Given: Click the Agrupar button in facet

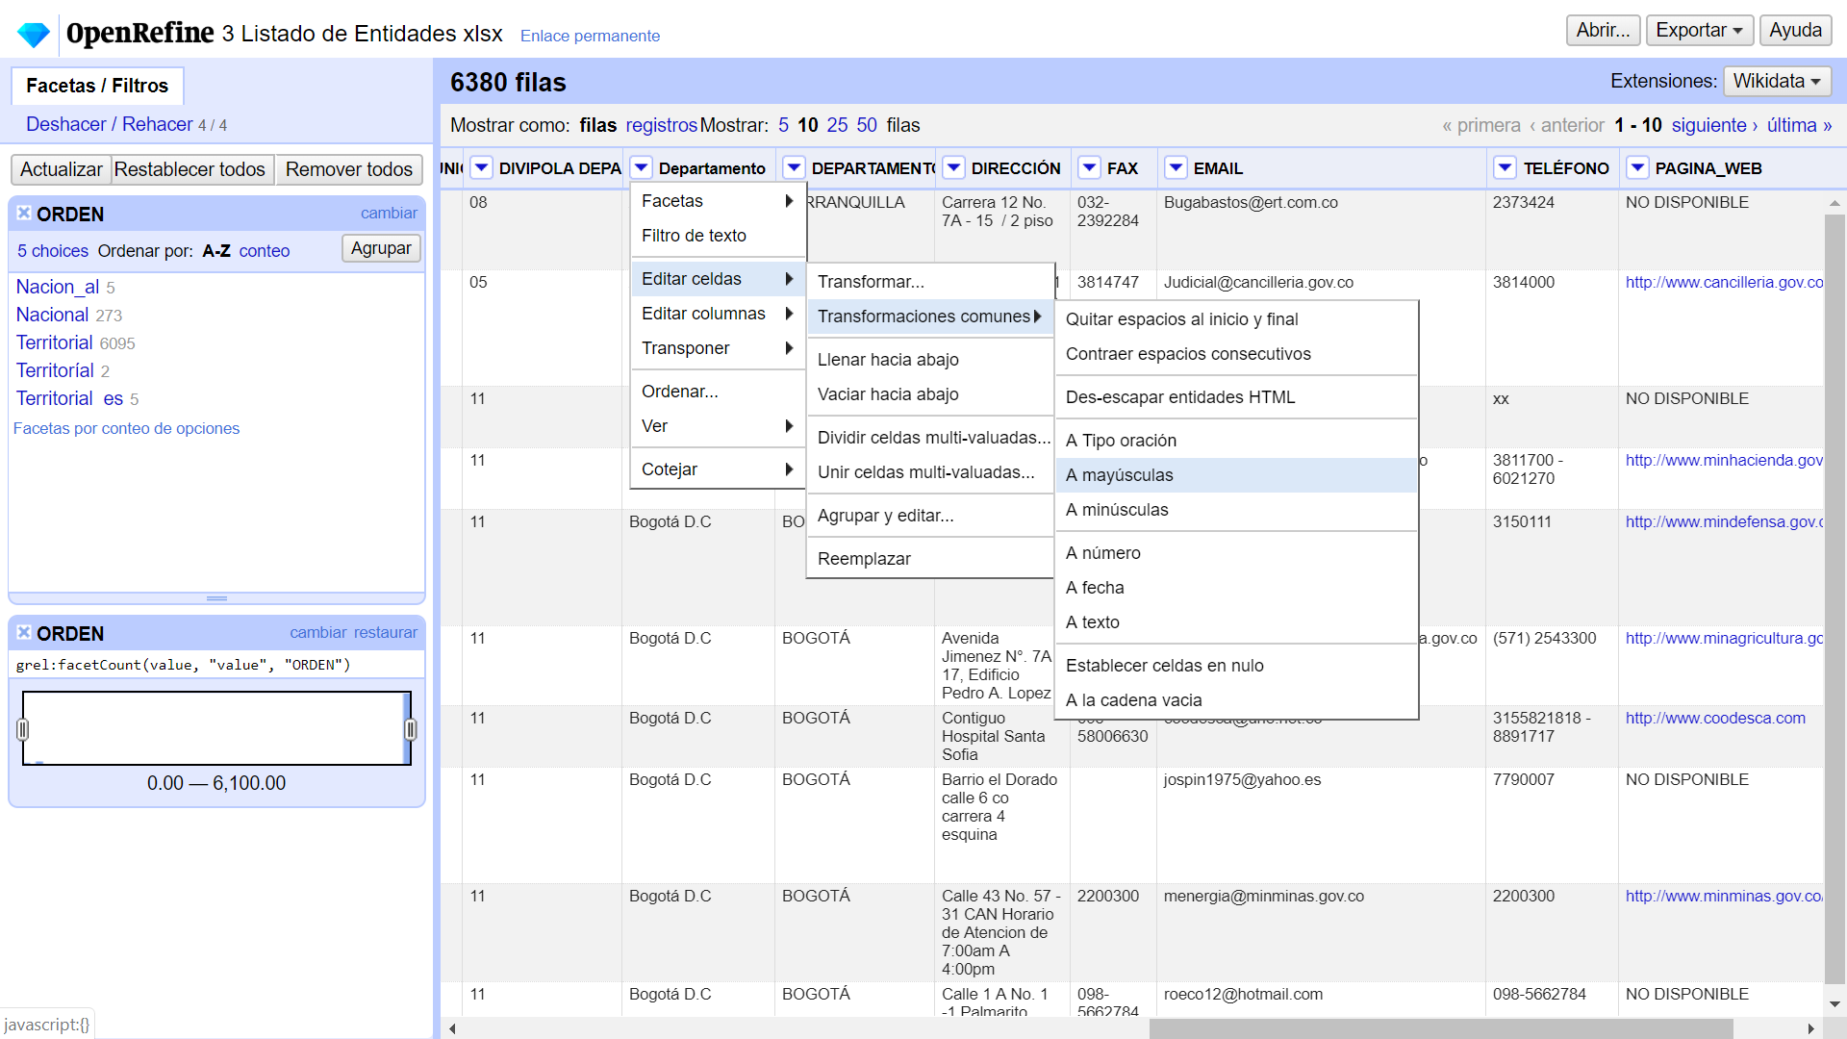Looking at the screenshot, I should 381,249.
